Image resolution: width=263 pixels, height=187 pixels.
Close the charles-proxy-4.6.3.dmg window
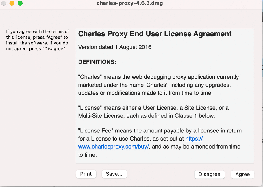point(4,3)
